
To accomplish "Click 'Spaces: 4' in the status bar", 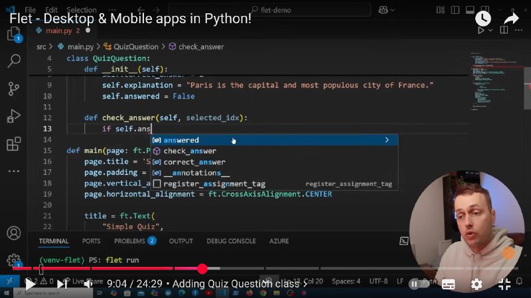I will pos(346,281).
